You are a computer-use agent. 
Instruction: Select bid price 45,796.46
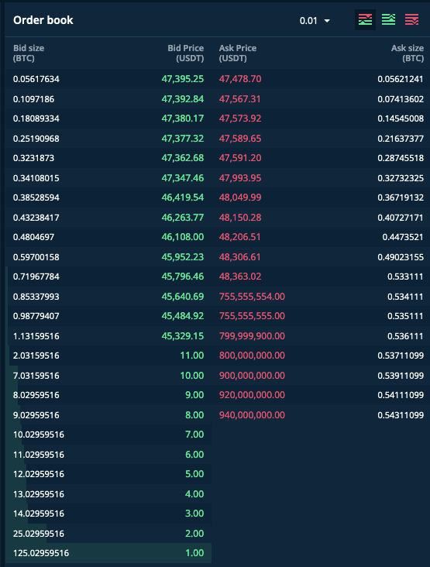(183, 277)
